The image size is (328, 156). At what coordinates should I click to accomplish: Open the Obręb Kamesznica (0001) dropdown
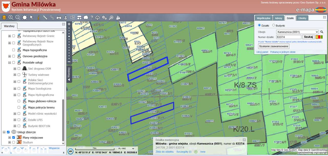pyautogui.click(x=298, y=32)
